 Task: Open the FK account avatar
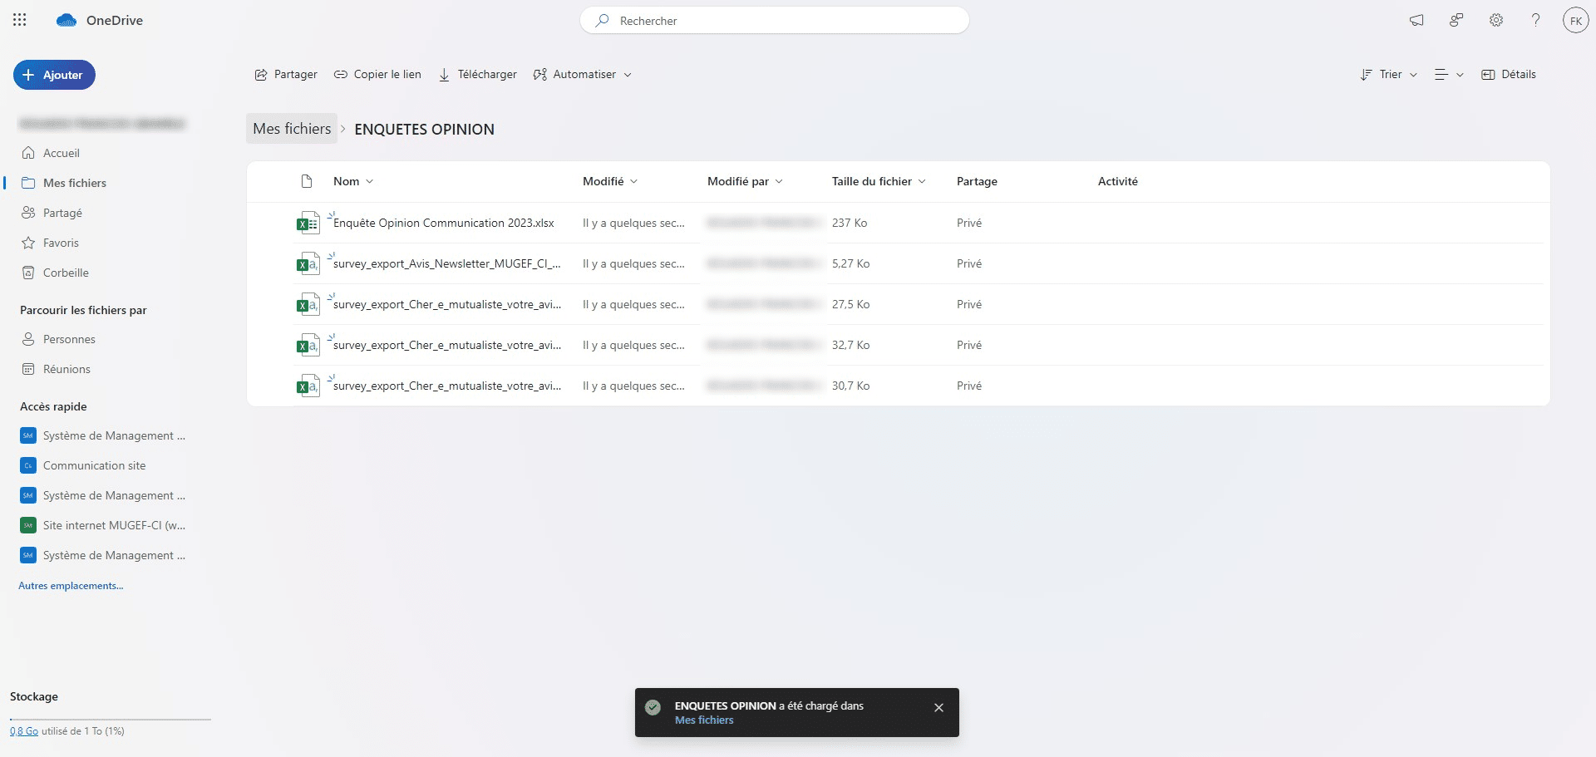tap(1576, 20)
